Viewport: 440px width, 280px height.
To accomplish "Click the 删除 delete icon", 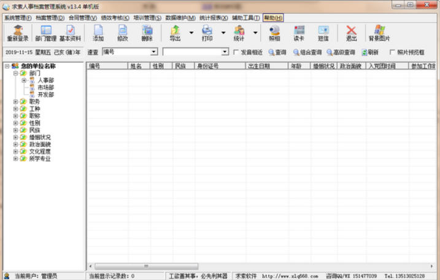I will pyautogui.click(x=147, y=33).
